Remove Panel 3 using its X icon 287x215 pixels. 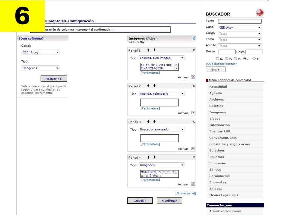194,122
